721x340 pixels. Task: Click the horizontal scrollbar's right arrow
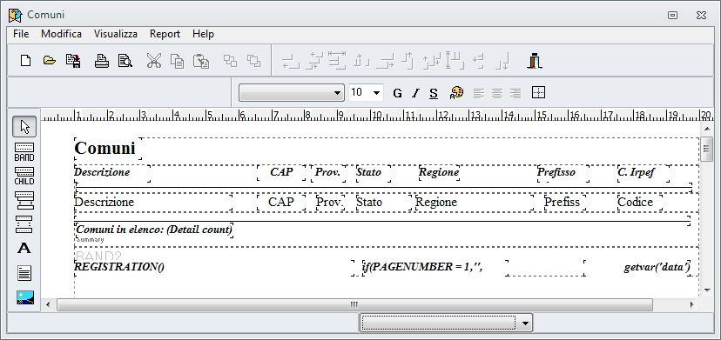[692, 304]
